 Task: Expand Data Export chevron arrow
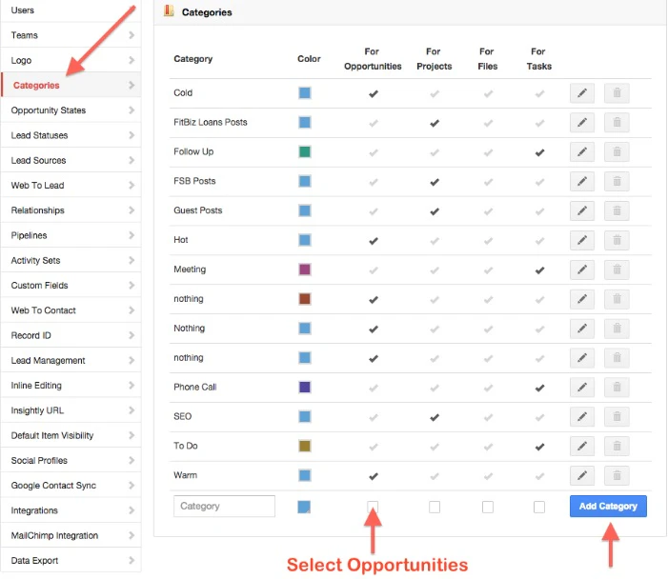132,560
